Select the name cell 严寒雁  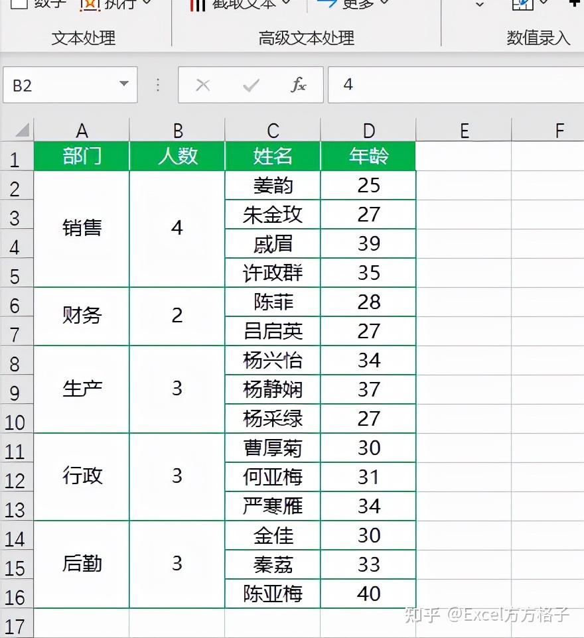[273, 506]
